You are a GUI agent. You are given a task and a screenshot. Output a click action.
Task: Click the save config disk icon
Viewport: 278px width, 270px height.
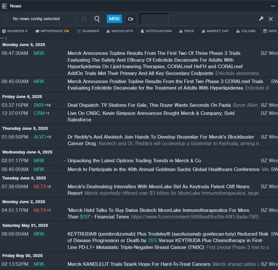point(84,19)
